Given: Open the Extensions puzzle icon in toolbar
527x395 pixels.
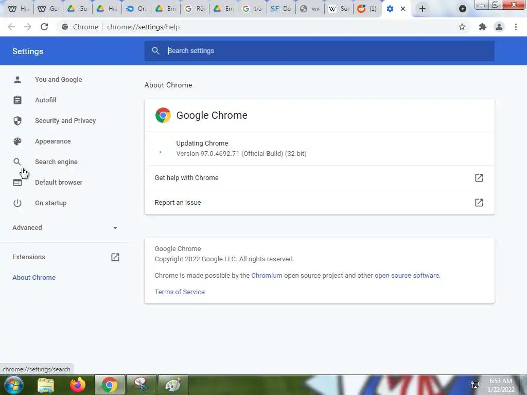Looking at the screenshot, I should tap(483, 27).
